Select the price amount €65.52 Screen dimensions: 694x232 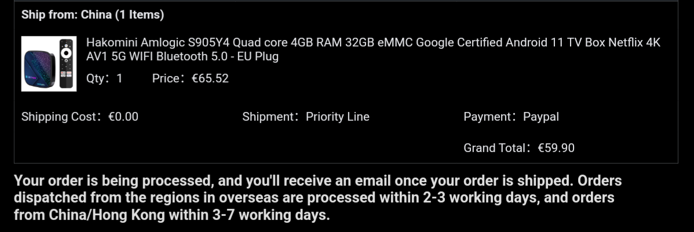pos(210,79)
